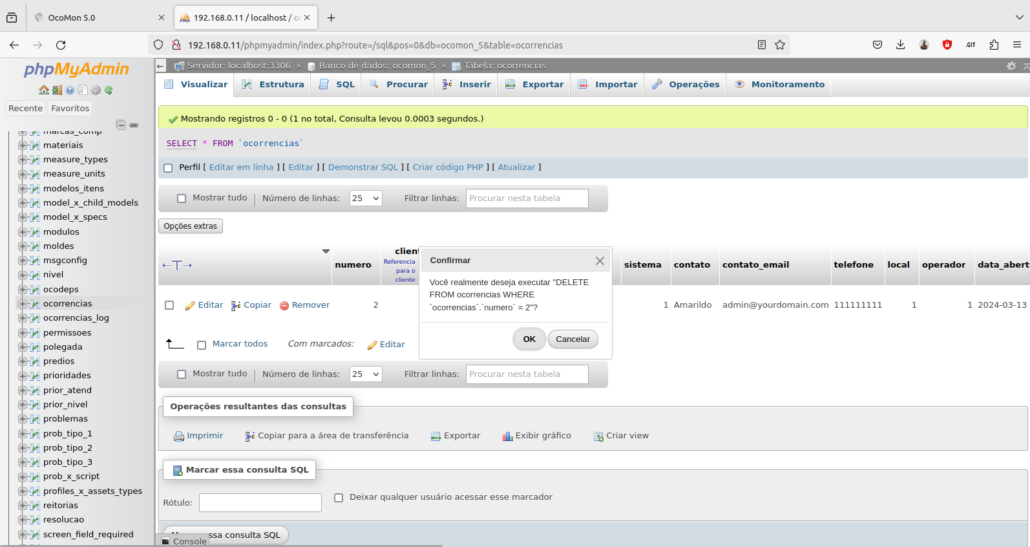This screenshot has height=547, width=1030.
Task: Open the Console bar at bottom
Action: [184, 542]
